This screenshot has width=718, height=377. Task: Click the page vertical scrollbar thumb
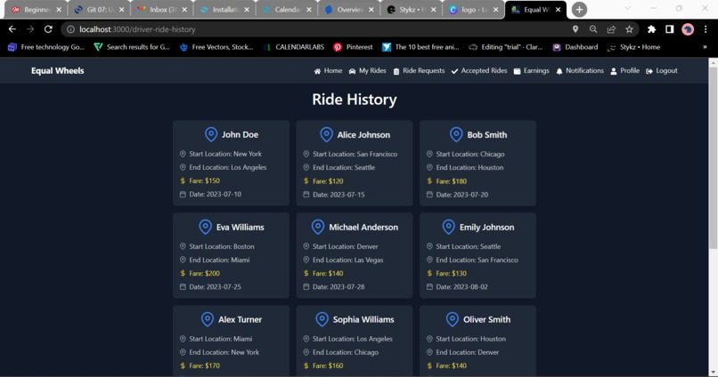click(x=713, y=157)
